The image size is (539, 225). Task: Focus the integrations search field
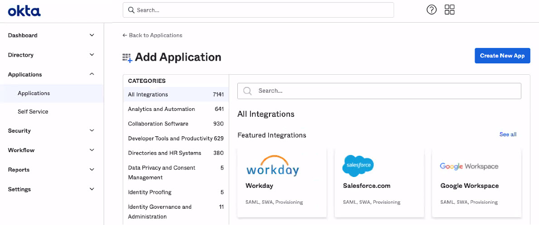(x=379, y=91)
